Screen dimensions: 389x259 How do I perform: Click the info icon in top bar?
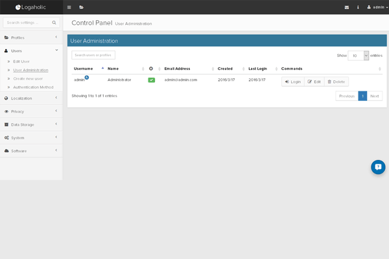coord(357,7)
